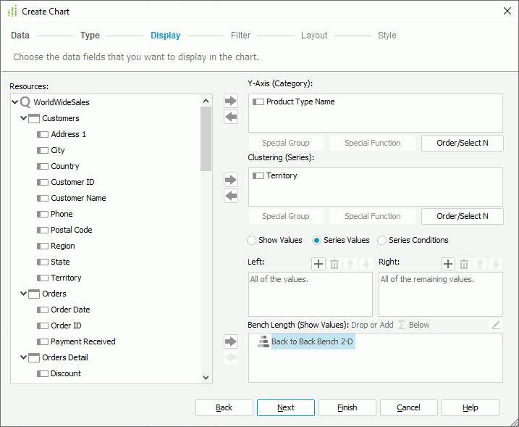Go to the Type wizard step
This screenshot has width=519, height=427.
[x=90, y=36]
